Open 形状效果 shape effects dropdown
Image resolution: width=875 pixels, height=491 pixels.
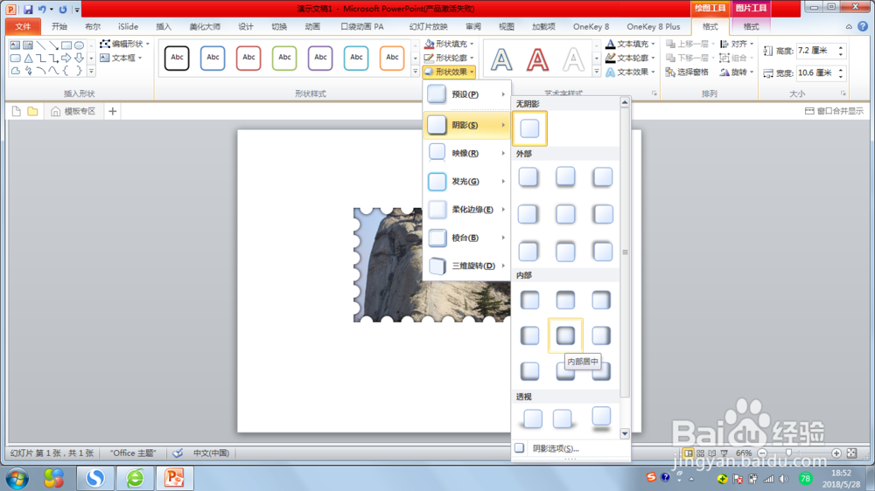pyautogui.click(x=449, y=72)
